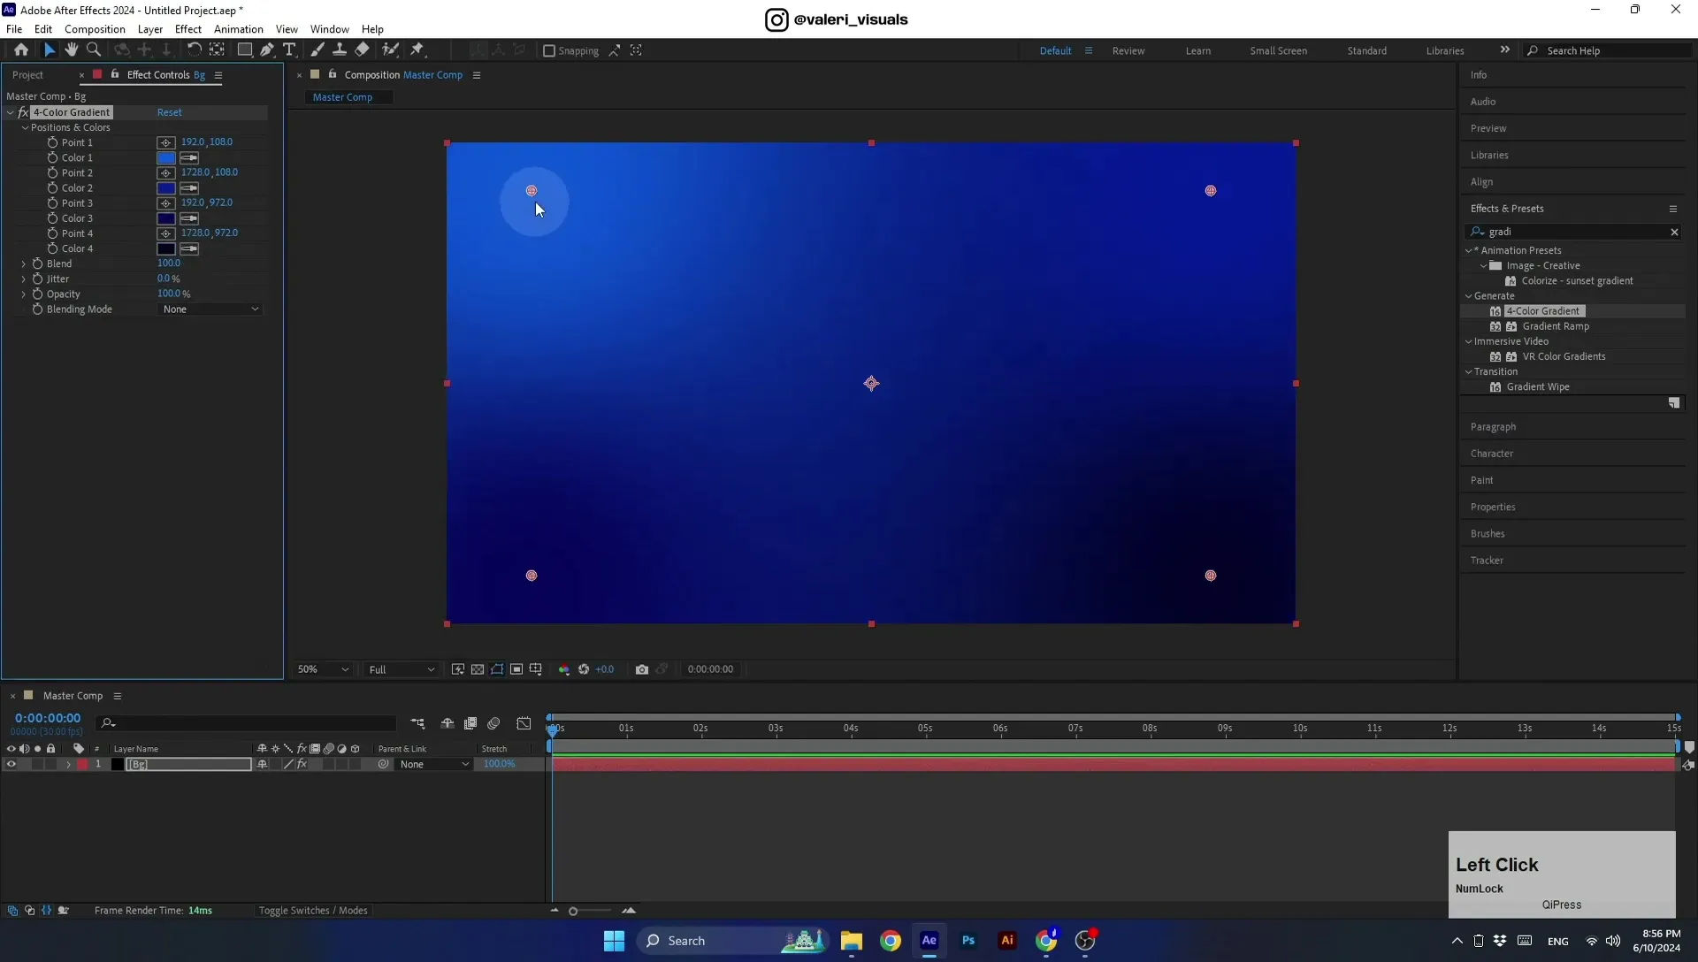The height and width of the screenshot is (962, 1698).
Task: Open the Graph Editor in timeline
Action: coord(524,723)
